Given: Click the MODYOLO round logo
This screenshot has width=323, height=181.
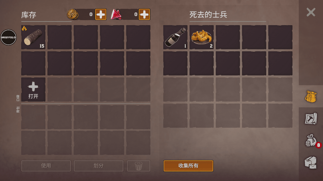Looking at the screenshot, I should click(9, 37).
